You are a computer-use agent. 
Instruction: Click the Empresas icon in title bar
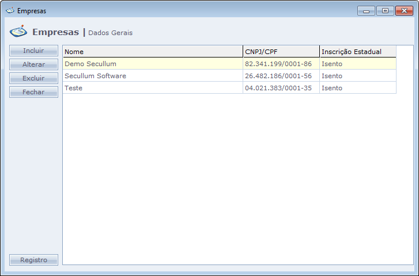pyautogui.click(x=10, y=11)
